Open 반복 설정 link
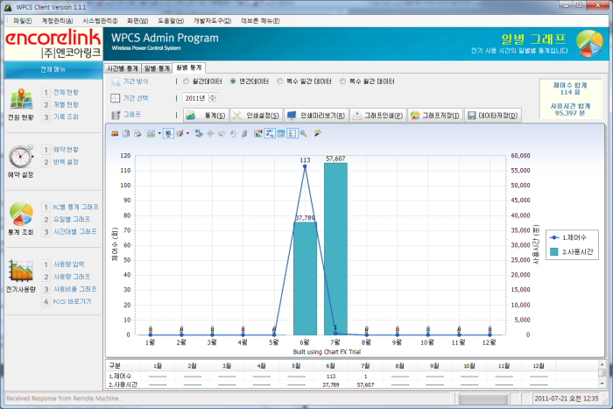Image resolution: width=613 pixels, height=409 pixels. pos(66,161)
